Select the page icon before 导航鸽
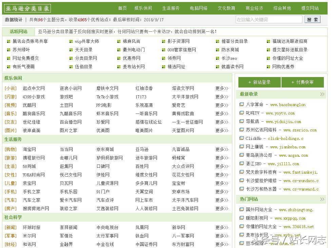Image resolution: width=332 pixels, height=248 pixels. (x=241, y=121)
